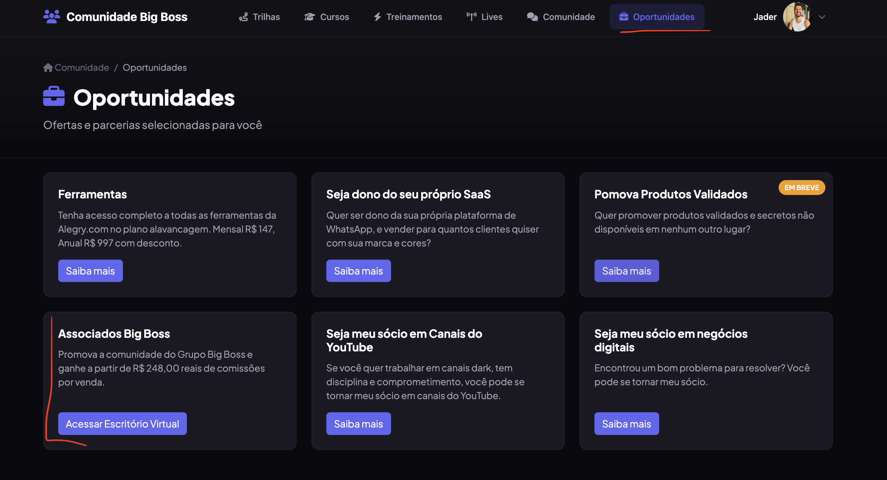The width and height of the screenshot is (887, 480).
Task: Open Jader's profile avatar picture
Action: (x=798, y=17)
